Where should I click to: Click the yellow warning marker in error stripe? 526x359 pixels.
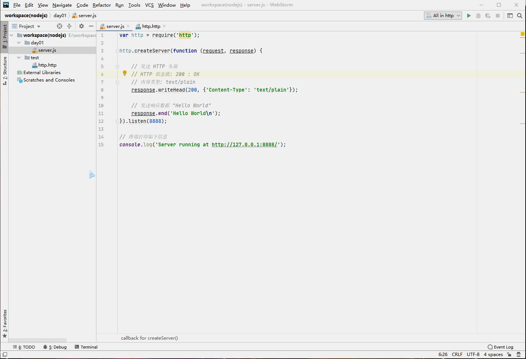(x=522, y=34)
